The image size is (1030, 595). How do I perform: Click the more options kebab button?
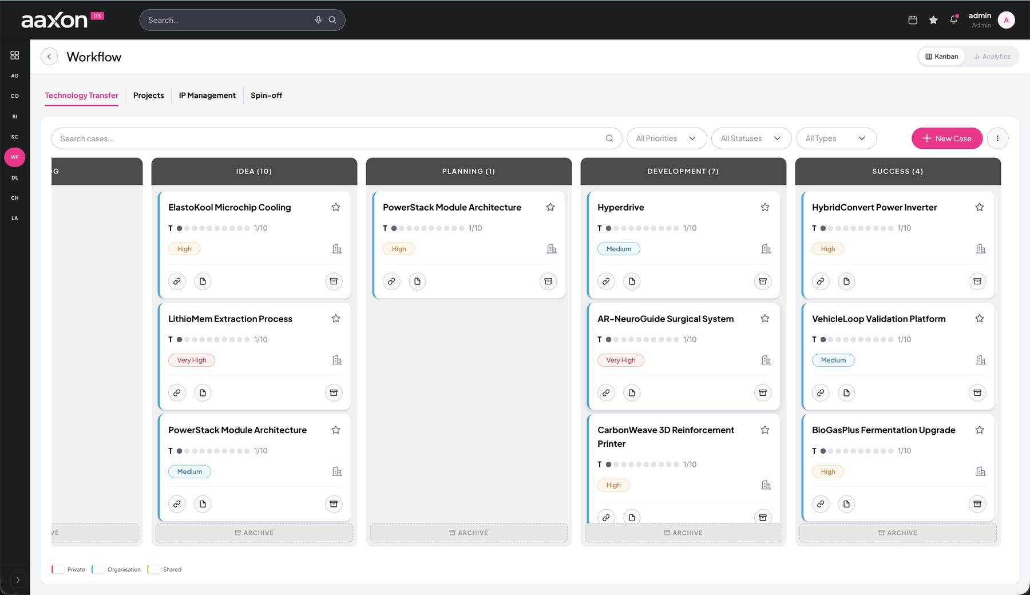click(x=997, y=138)
